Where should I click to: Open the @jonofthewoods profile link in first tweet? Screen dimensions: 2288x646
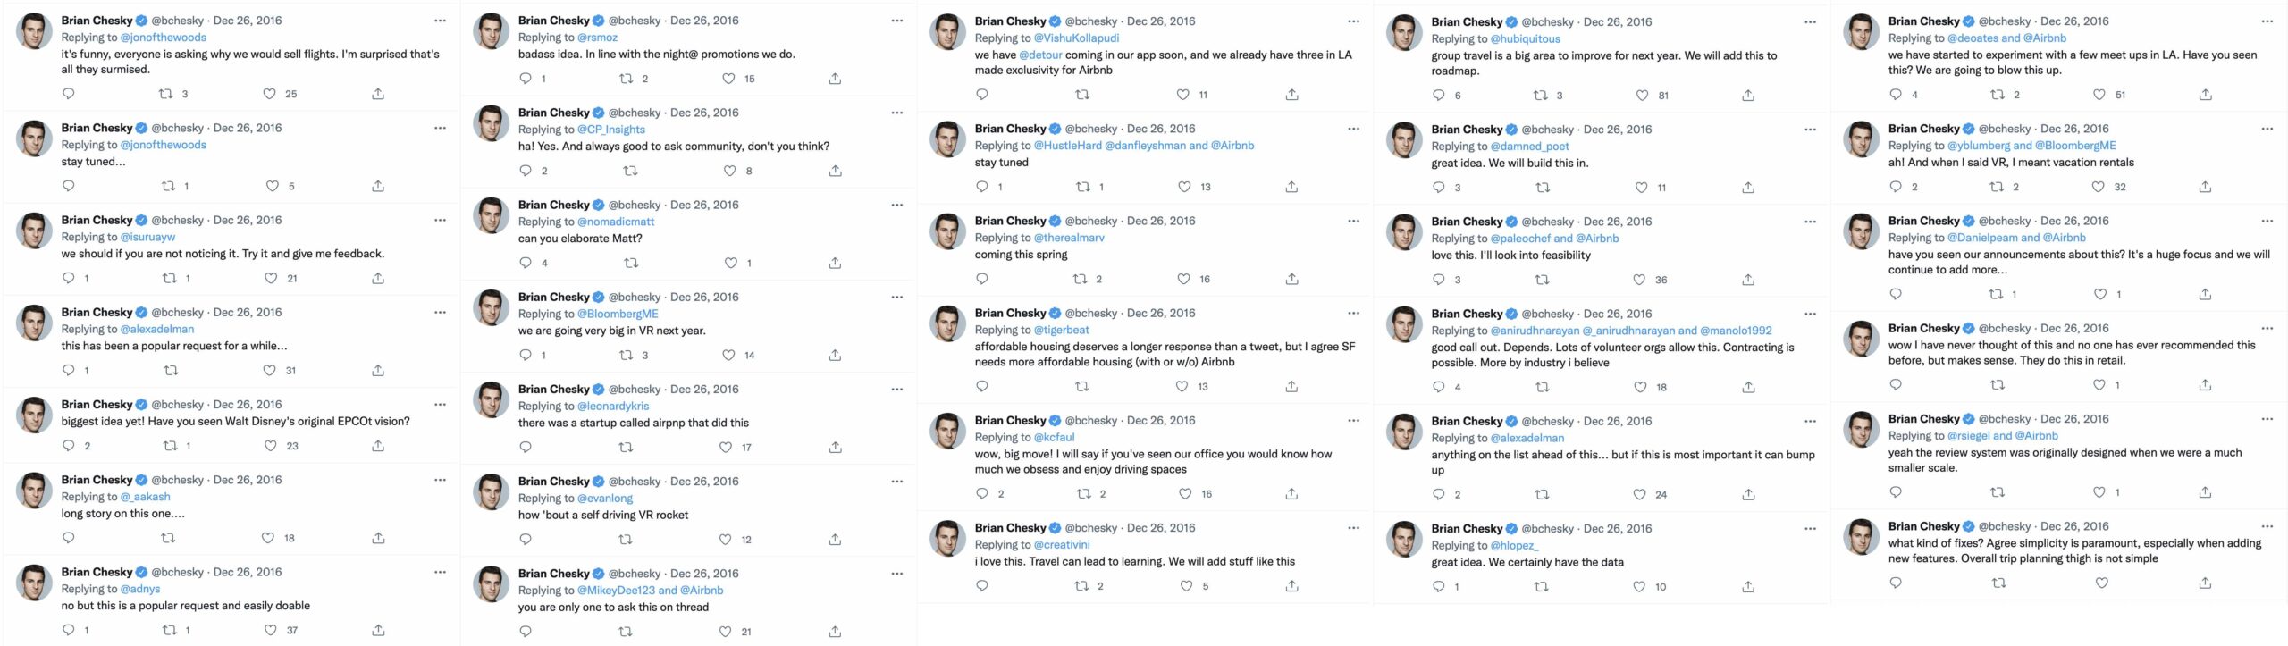[163, 38]
